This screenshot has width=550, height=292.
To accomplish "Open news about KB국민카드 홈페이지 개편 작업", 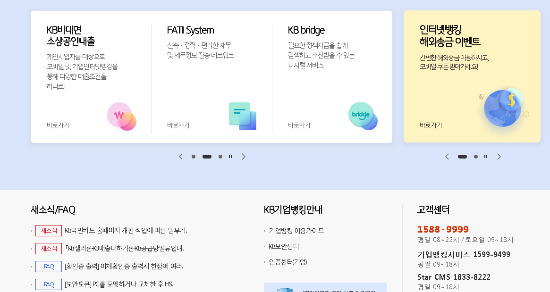I will (x=126, y=230).
